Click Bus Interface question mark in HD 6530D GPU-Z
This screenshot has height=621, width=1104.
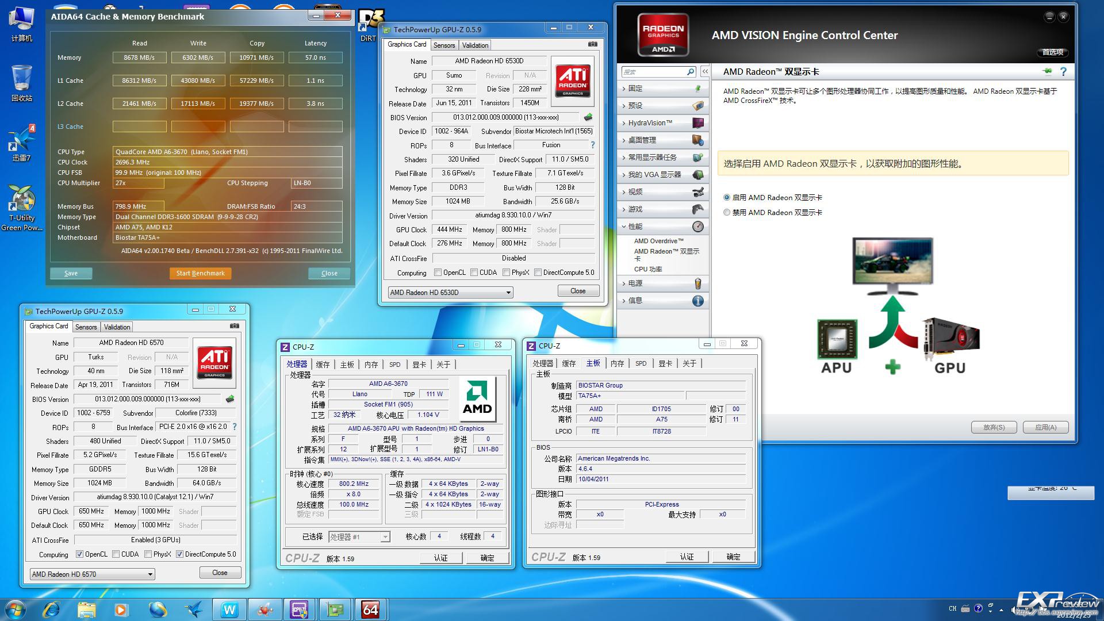[x=593, y=145]
